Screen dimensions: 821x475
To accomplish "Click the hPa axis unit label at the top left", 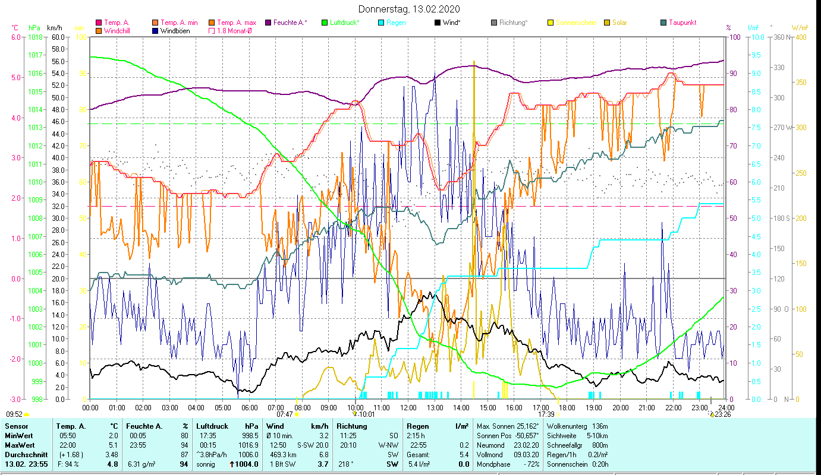I will [34, 27].
